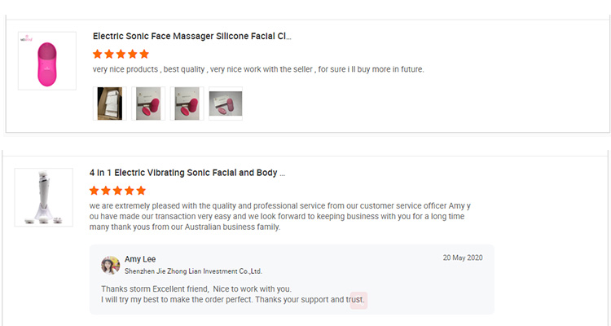Click Amy Lee's profile avatar

point(110,265)
